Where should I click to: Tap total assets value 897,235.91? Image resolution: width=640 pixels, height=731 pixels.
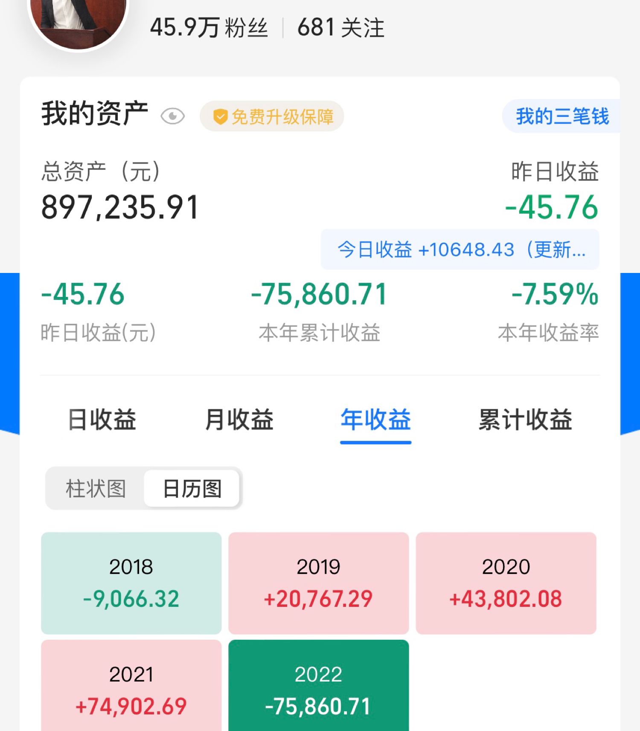tap(120, 208)
